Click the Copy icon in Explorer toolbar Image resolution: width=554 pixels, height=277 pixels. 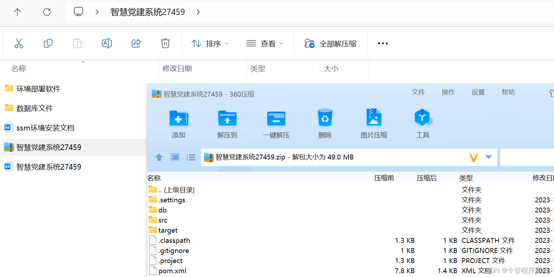click(x=48, y=43)
